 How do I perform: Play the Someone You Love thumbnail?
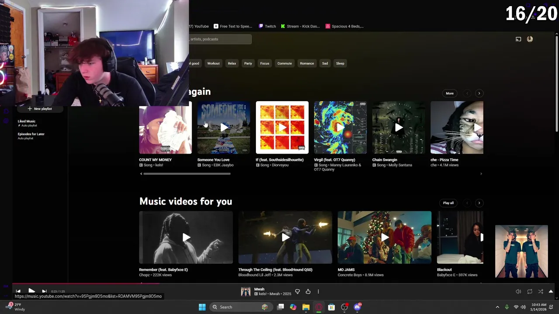(x=224, y=127)
